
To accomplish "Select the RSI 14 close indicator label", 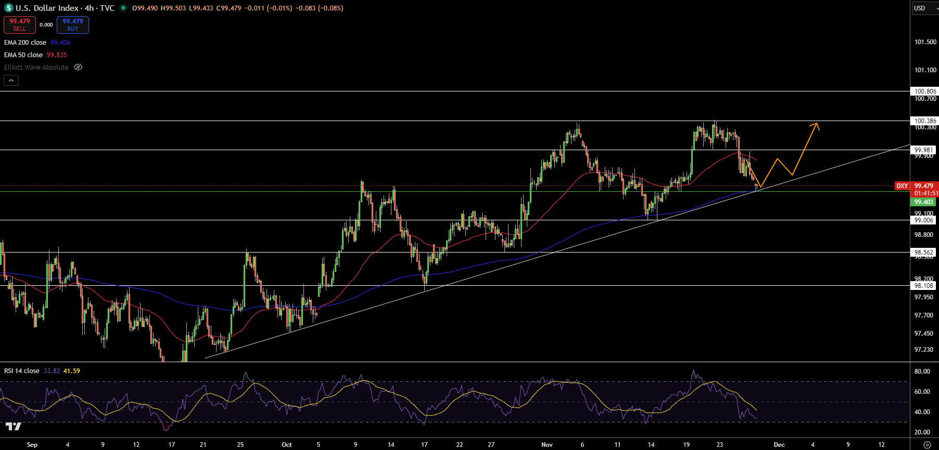I will coord(22,371).
